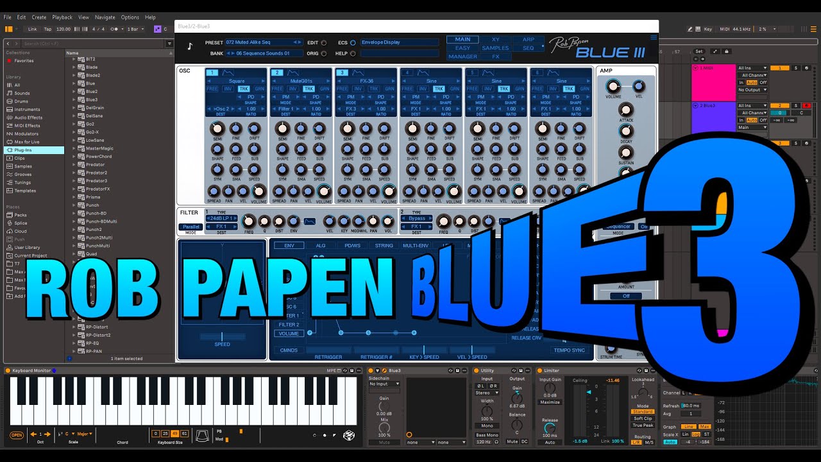Switch to the ENV tab in Blue III

tap(289, 245)
